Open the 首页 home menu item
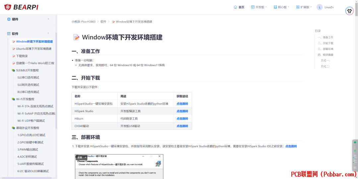 pyautogui.click(x=239, y=7)
